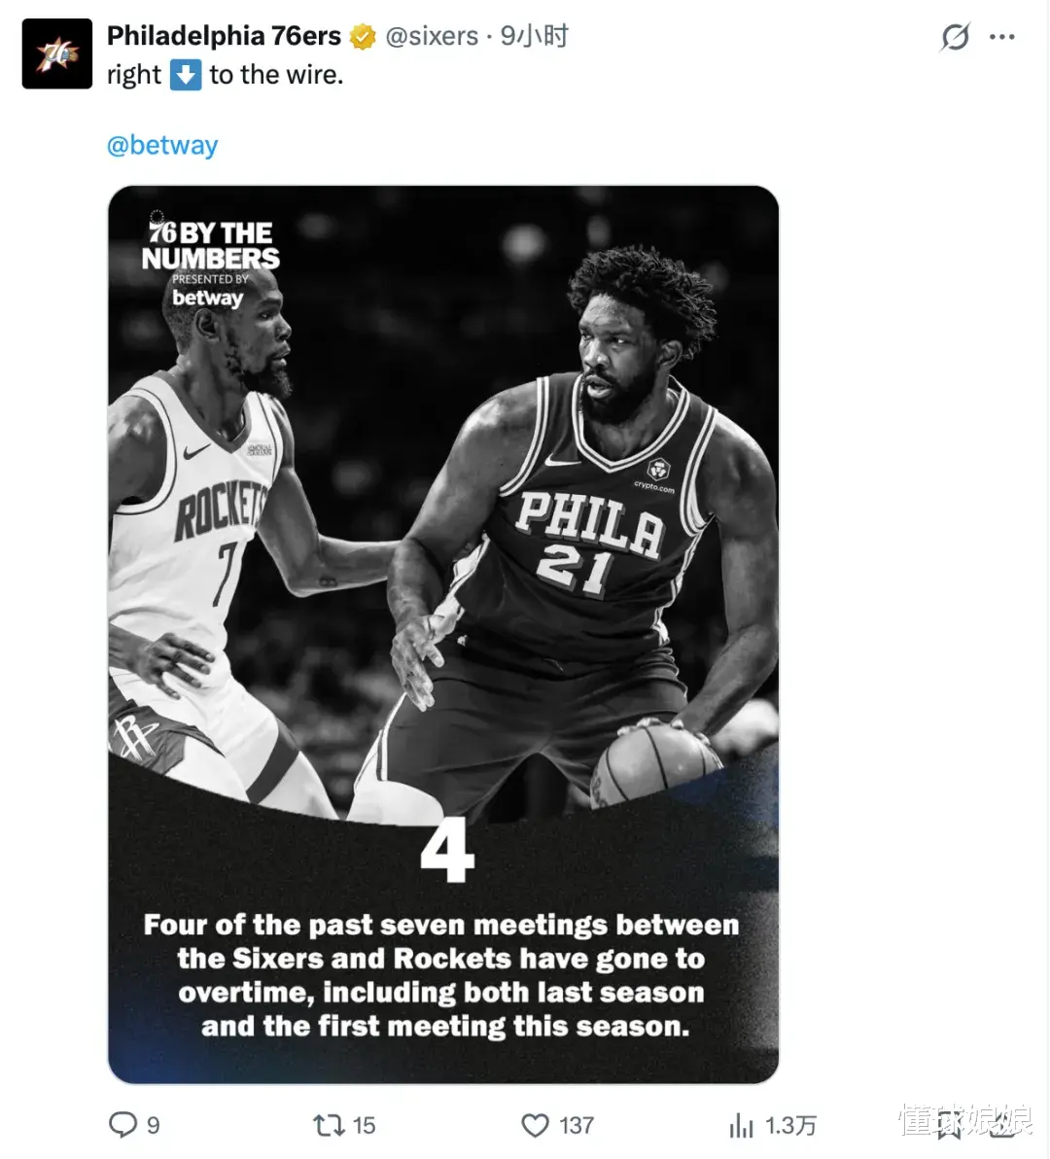
Task: Click the tweet text 'to the wire.'
Action: (276, 75)
